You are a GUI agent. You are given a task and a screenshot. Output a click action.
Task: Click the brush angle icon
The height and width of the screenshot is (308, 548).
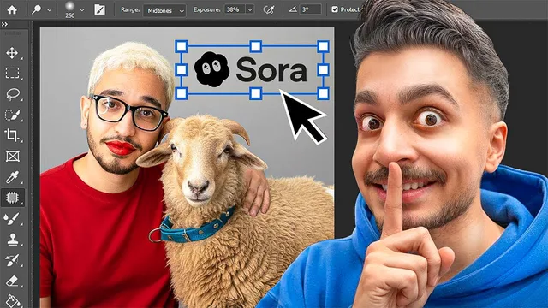pos(293,9)
